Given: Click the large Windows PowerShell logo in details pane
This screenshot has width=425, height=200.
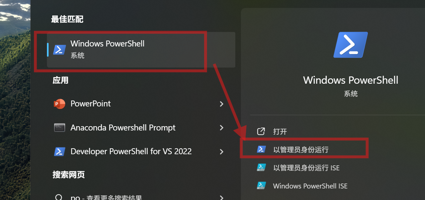Looking at the screenshot, I should pyautogui.click(x=351, y=45).
